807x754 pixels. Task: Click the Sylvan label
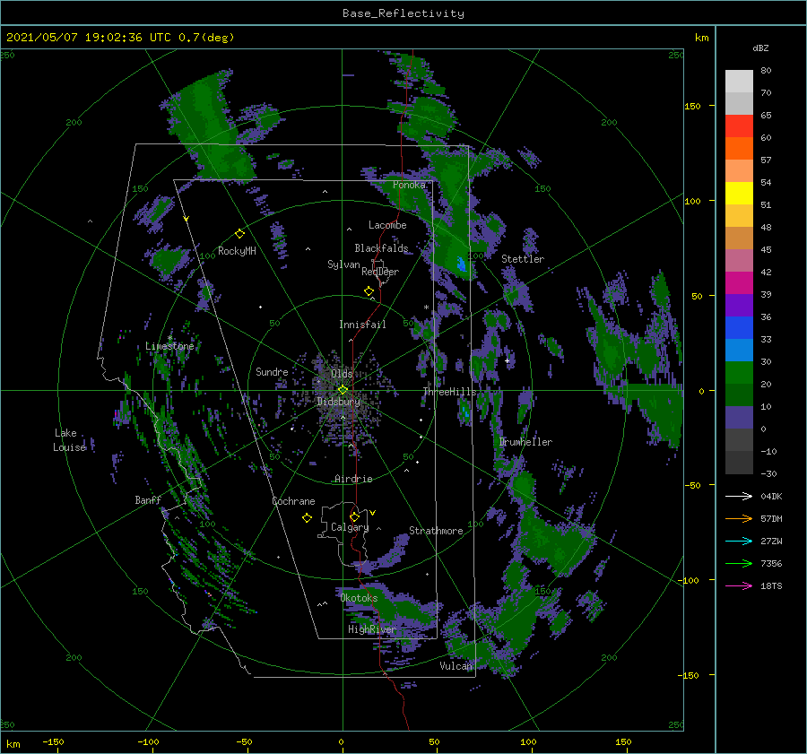pyautogui.click(x=343, y=265)
